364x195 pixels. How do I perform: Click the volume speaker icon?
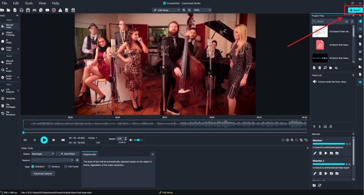coord(131,140)
